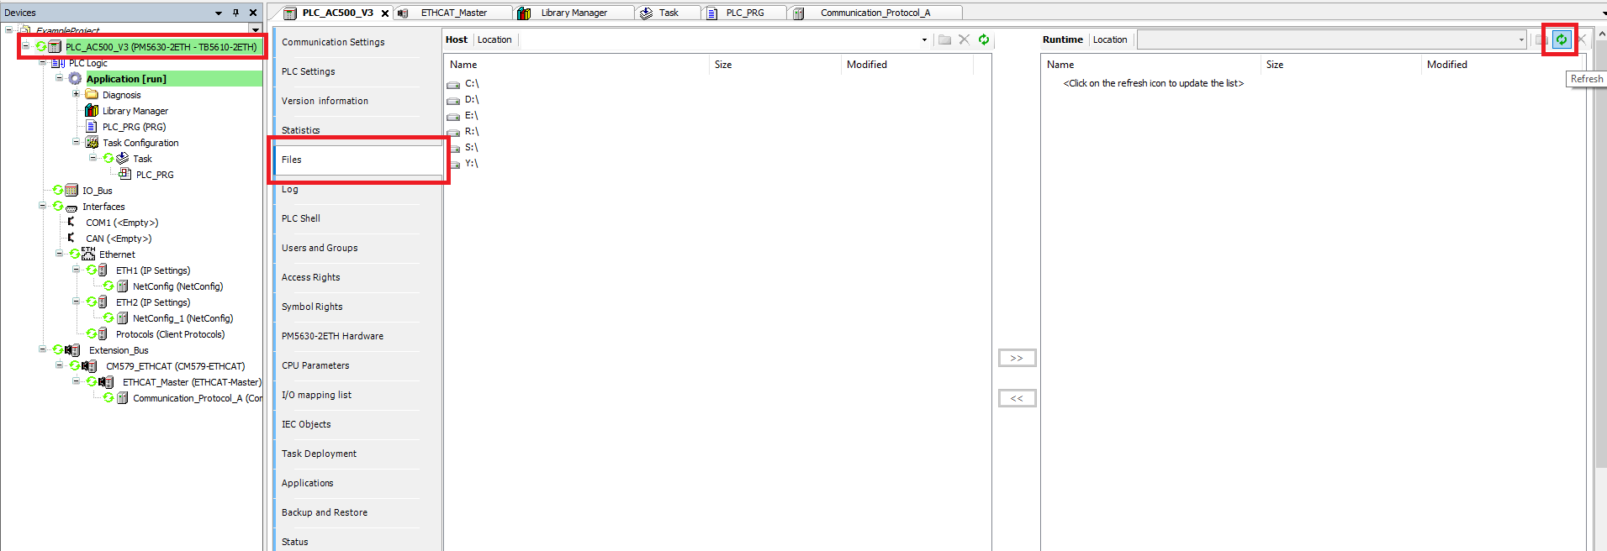Image resolution: width=1607 pixels, height=551 pixels.
Task: Expand the Diagnosis folder node
Action: (76, 95)
